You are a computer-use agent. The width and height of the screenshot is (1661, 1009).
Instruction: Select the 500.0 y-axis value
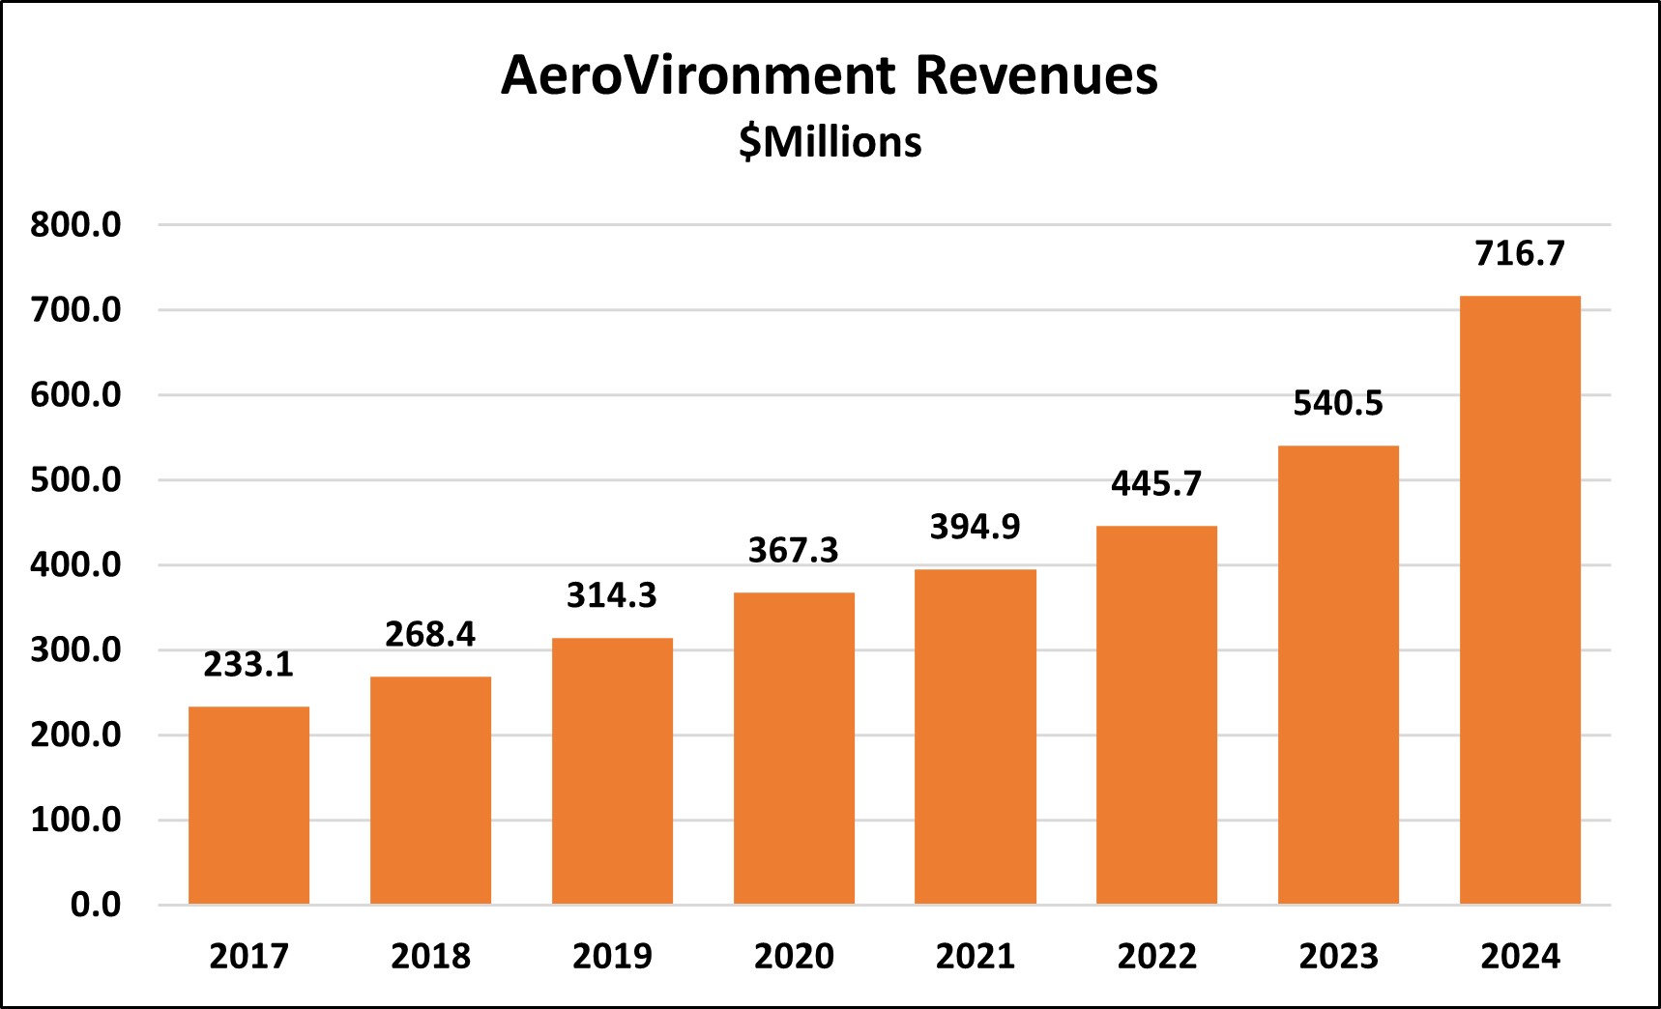[x=75, y=480]
